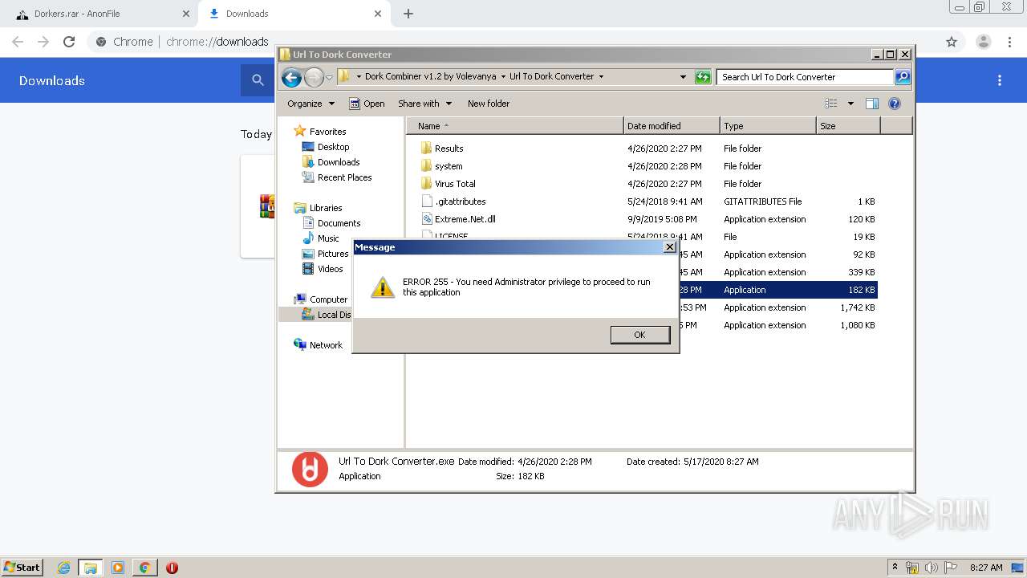Viewport: 1027px width, 578px height.
Task: Click the red application icon in taskbar
Action: (x=172, y=568)
